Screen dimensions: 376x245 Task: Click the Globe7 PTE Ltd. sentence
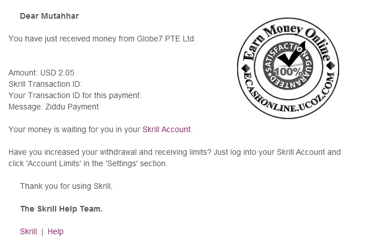click(x=102, y=39)
